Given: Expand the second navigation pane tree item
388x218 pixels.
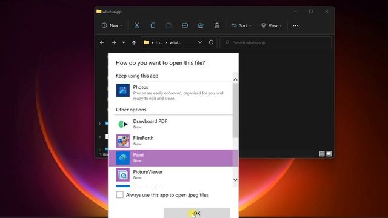Looking at the screenshot, I should [x=99, y=137].
